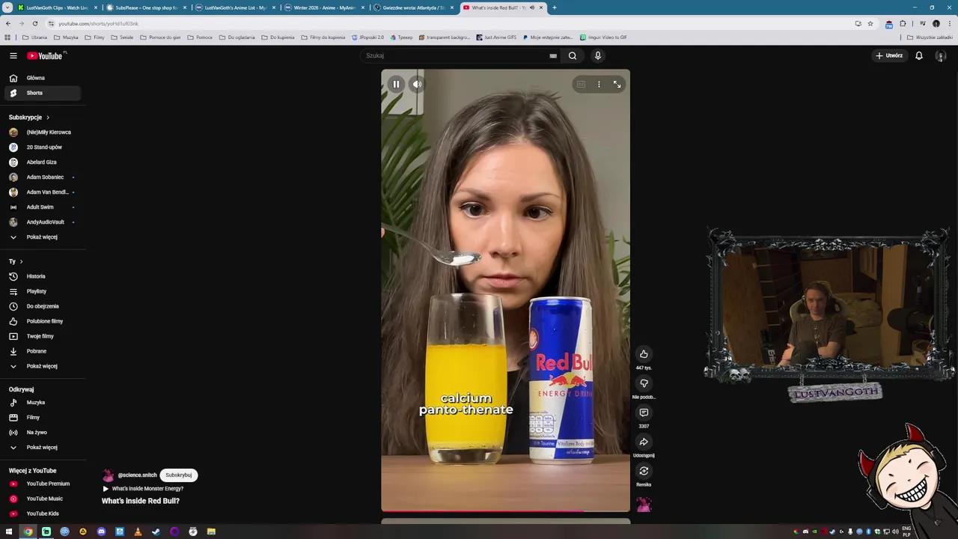
Task: Mute the Shorts video volume
Action: click(x=417, y=85)
